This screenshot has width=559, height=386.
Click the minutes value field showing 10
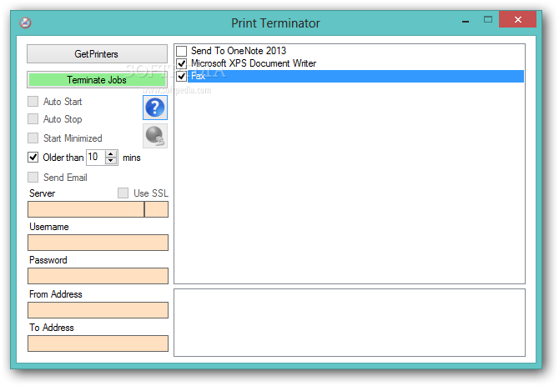click(x=96, y=157)
